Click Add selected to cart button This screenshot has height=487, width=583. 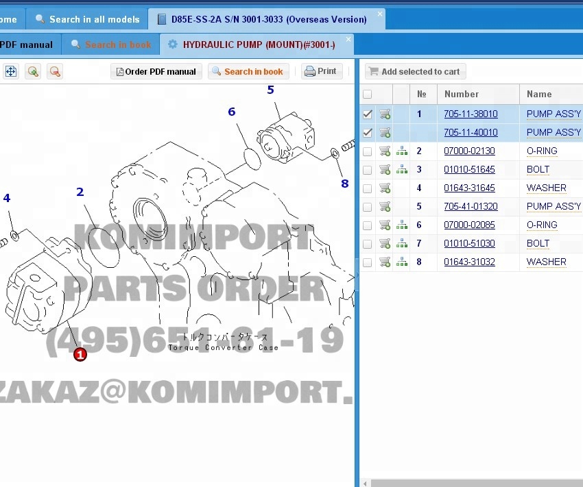coord(416,71)
